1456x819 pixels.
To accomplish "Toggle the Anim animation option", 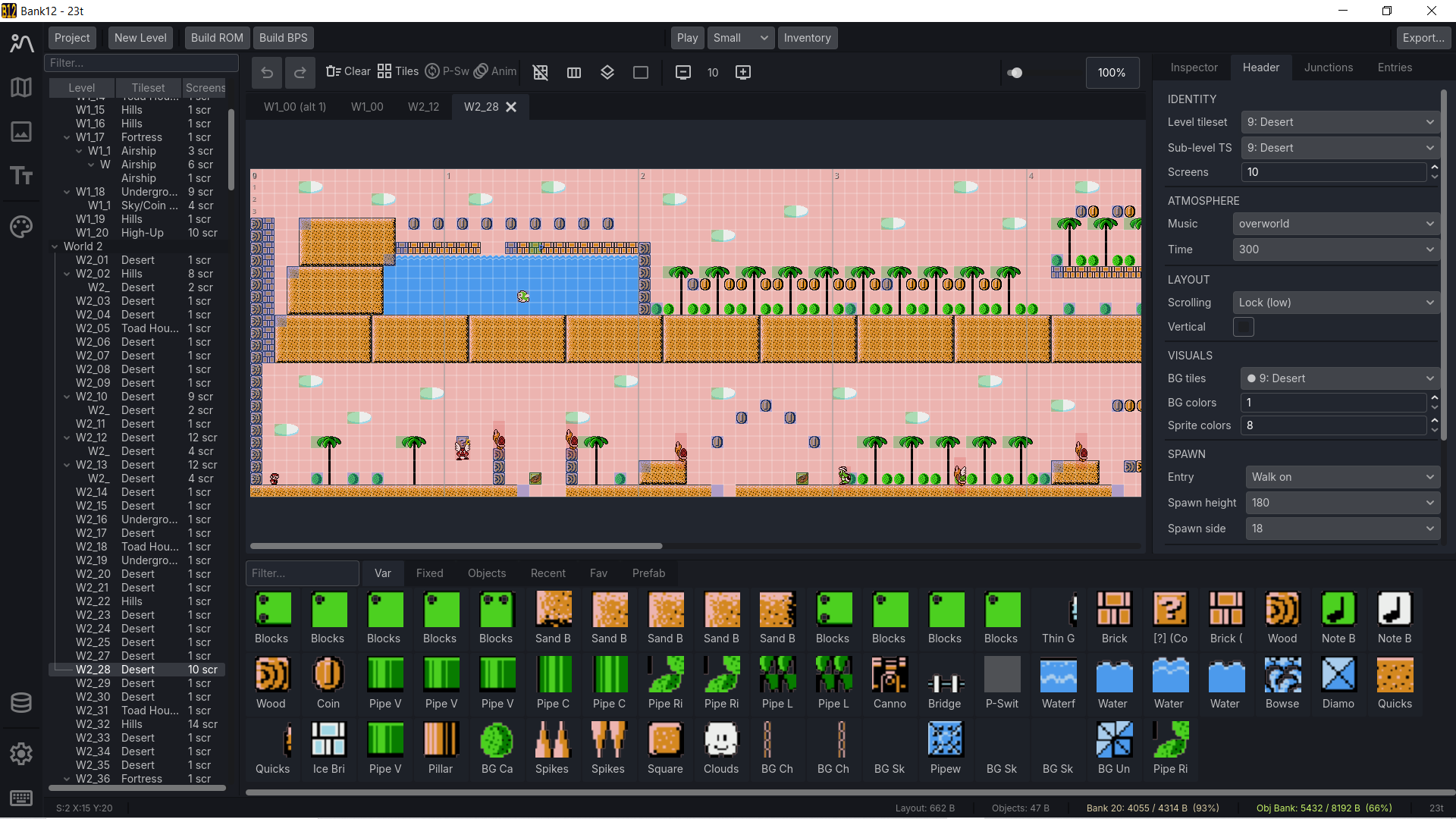I will 495,71.
